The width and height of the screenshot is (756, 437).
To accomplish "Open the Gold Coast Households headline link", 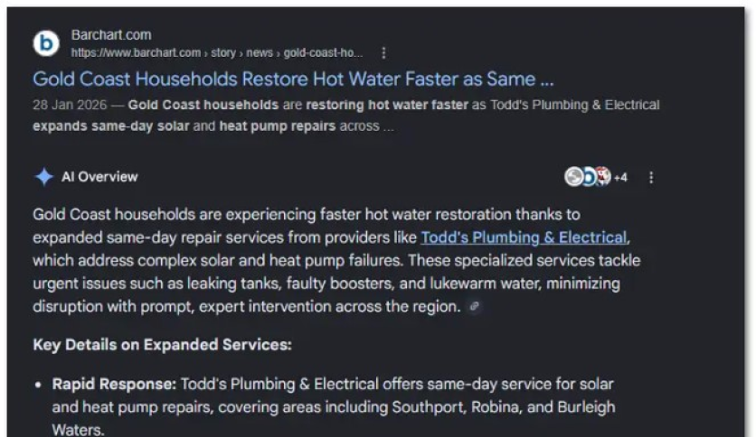I will [293, 79].
